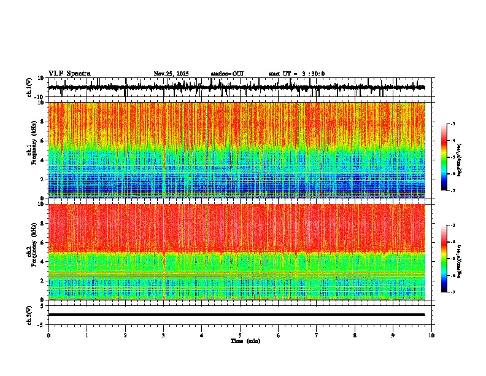Click time axis tick label '1'
The width and height of the screenshot is (486, 376).
(x=87, y=335)
